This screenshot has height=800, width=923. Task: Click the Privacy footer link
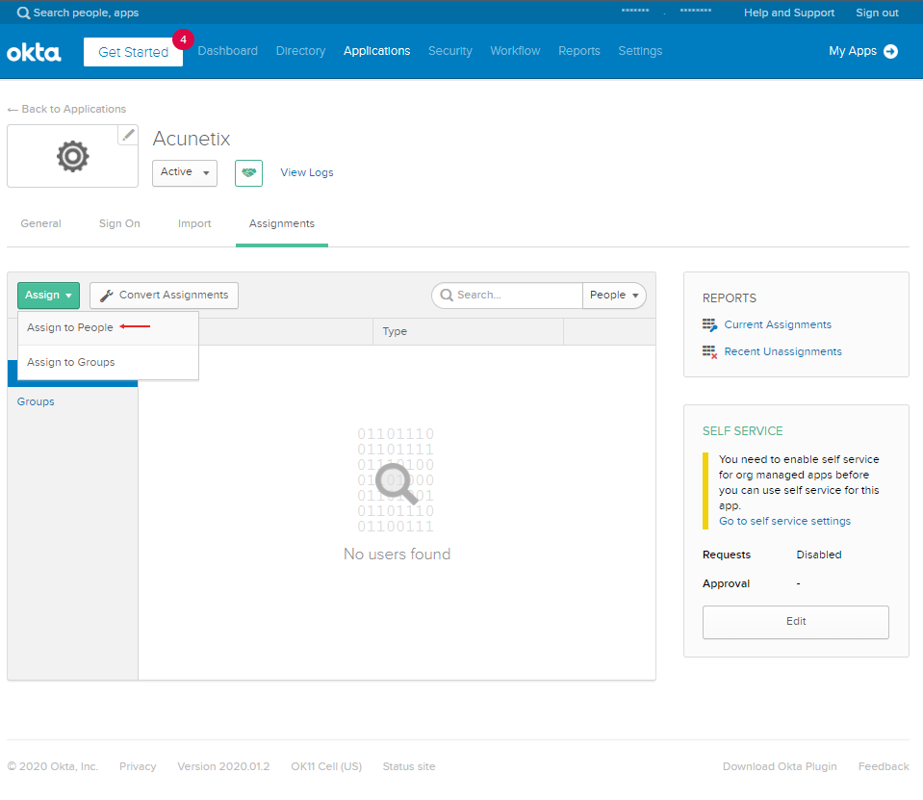tap(138, 766)
